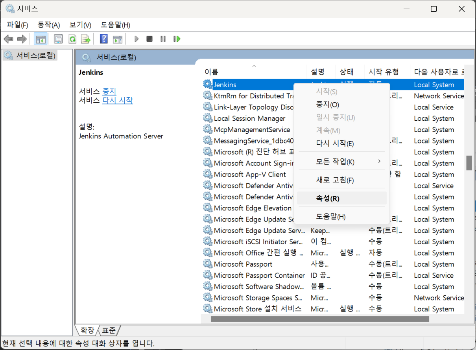This screenshot has width=476, height=350.
Task: Select the Microsoft Account Sign-in service name
Action: click(x=254, y=163)
